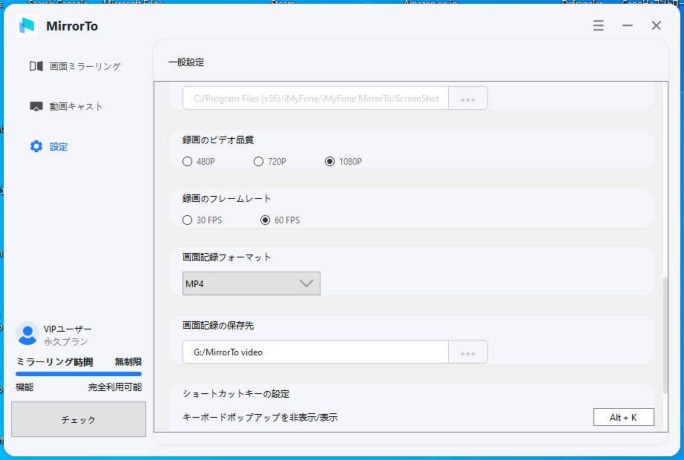
Task: Click the Alt + K shortcut field
Action: [624, 417]
